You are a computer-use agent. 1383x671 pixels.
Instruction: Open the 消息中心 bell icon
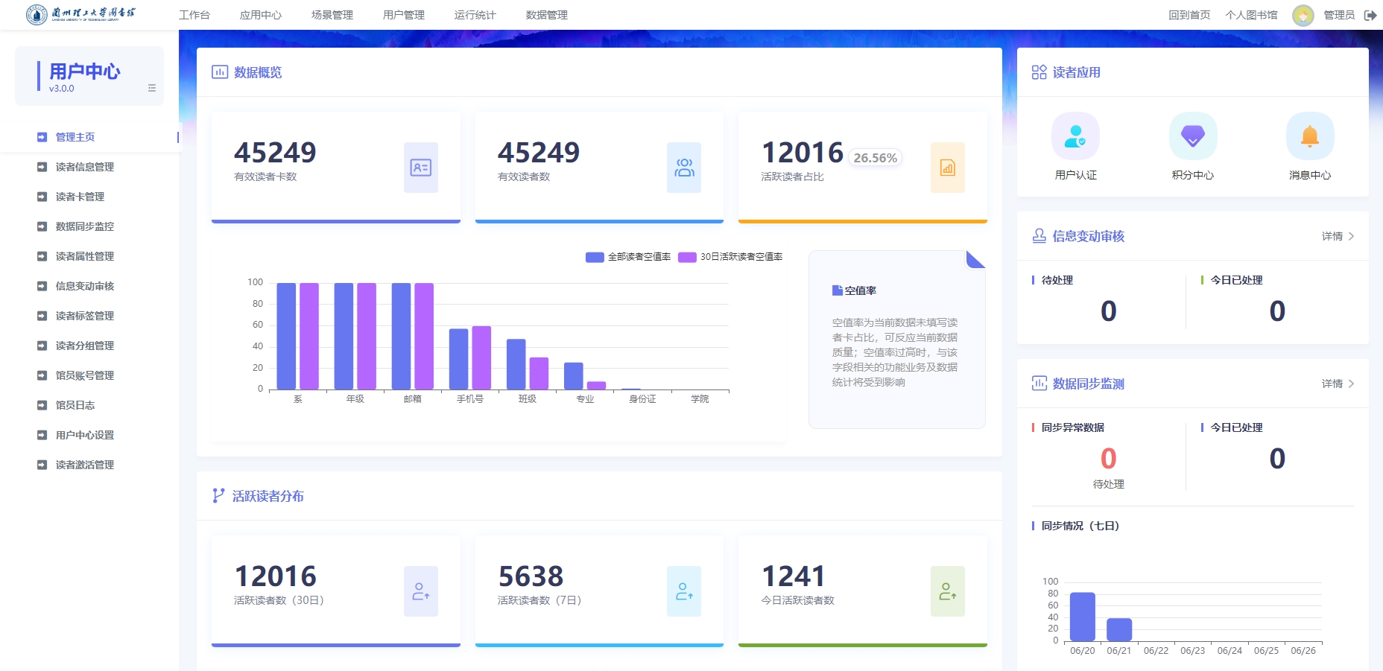(1309, 136)
